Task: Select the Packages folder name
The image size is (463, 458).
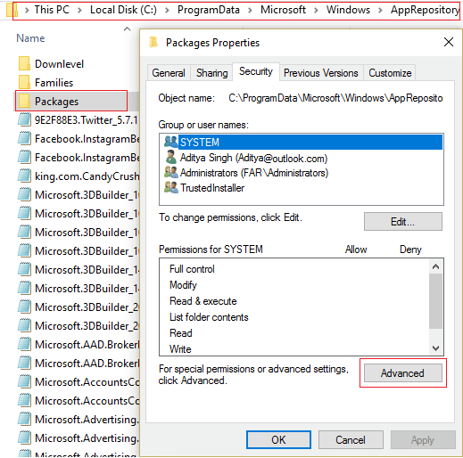Action: (56, 102)
